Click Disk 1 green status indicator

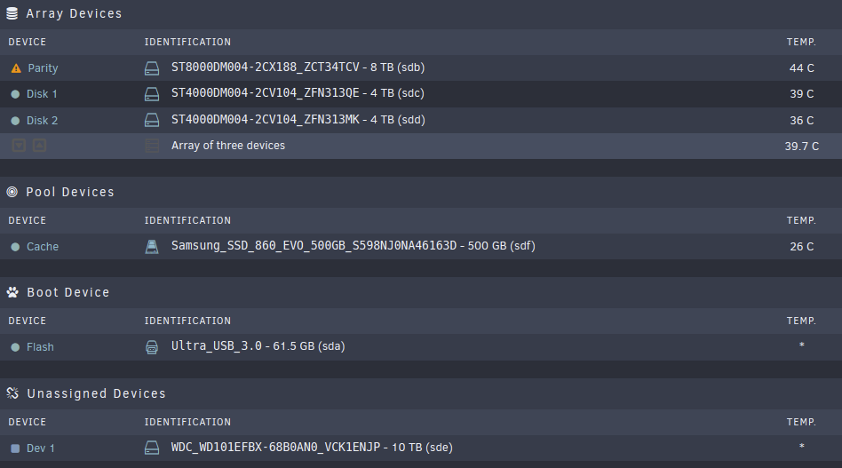[x=15, y=94]
